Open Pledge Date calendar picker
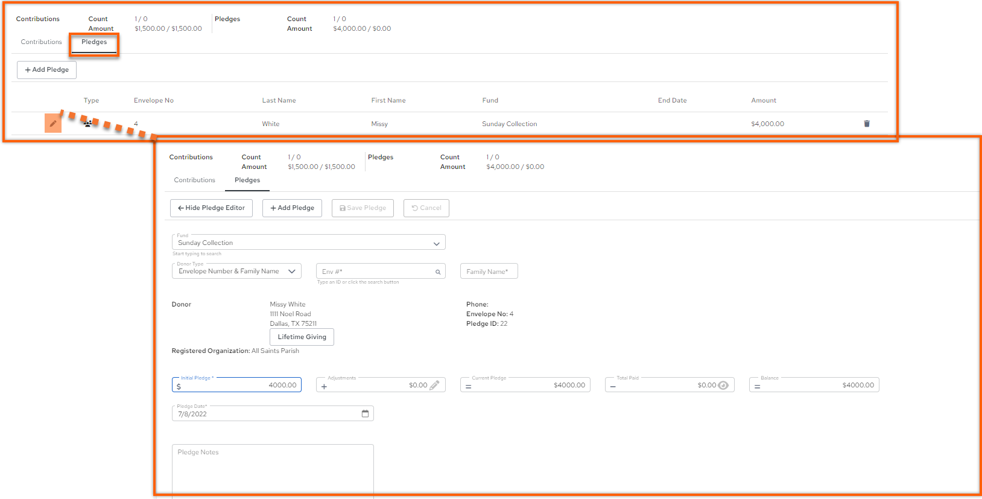Image resolution: width=982 pixels, height=499 pixels. 365,413
